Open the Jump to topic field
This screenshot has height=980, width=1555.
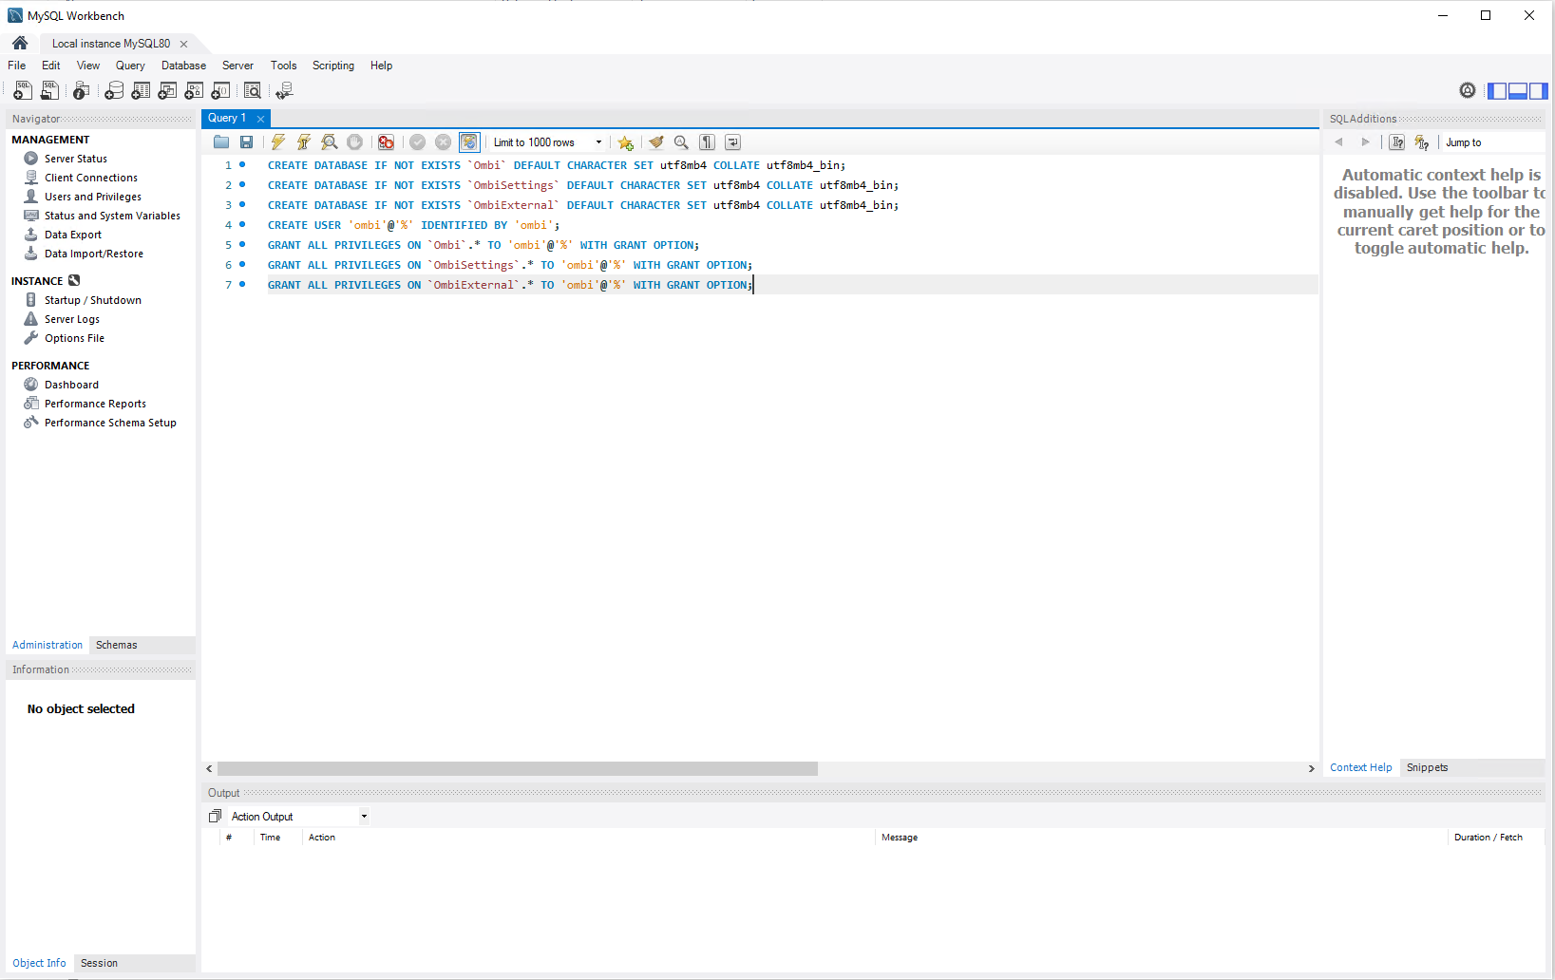pyautogui.click(x=1492, y=142)
